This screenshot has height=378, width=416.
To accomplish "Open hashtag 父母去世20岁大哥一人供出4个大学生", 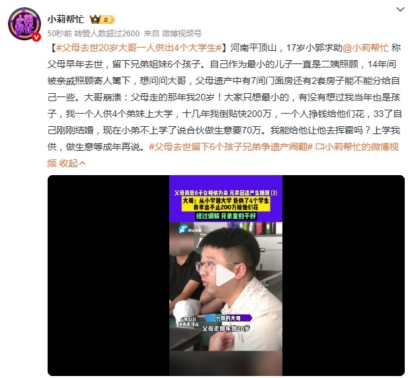I will pos(139,48).
